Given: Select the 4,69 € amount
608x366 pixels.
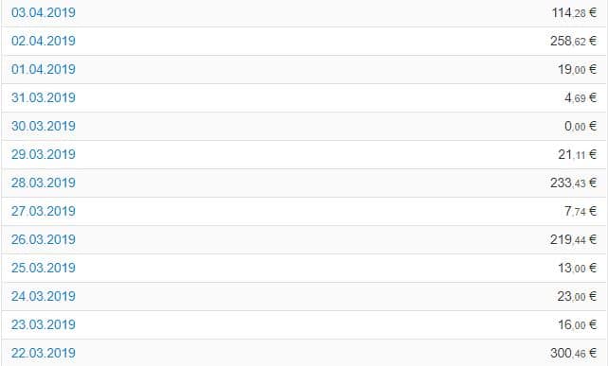Looking at the screenshot, I should point(581,97).
